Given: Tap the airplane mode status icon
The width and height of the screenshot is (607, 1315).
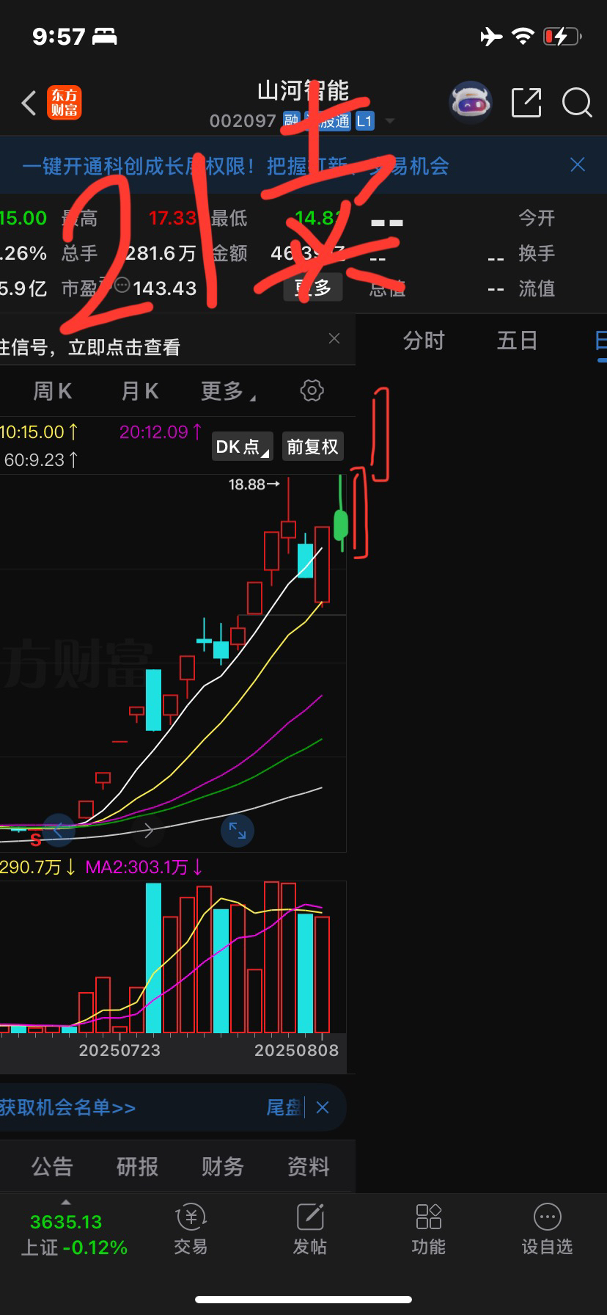Looking at the screenshot, I should click(x=491, y=36).
